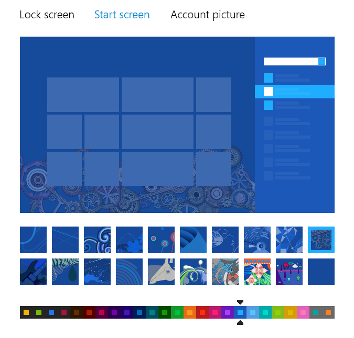Select the blue spiral swirls background

click(98, 240)
